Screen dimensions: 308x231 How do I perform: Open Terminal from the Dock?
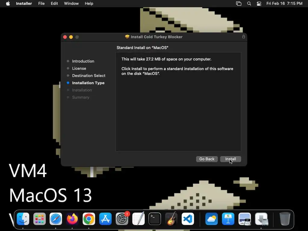(x=155, y=219)
